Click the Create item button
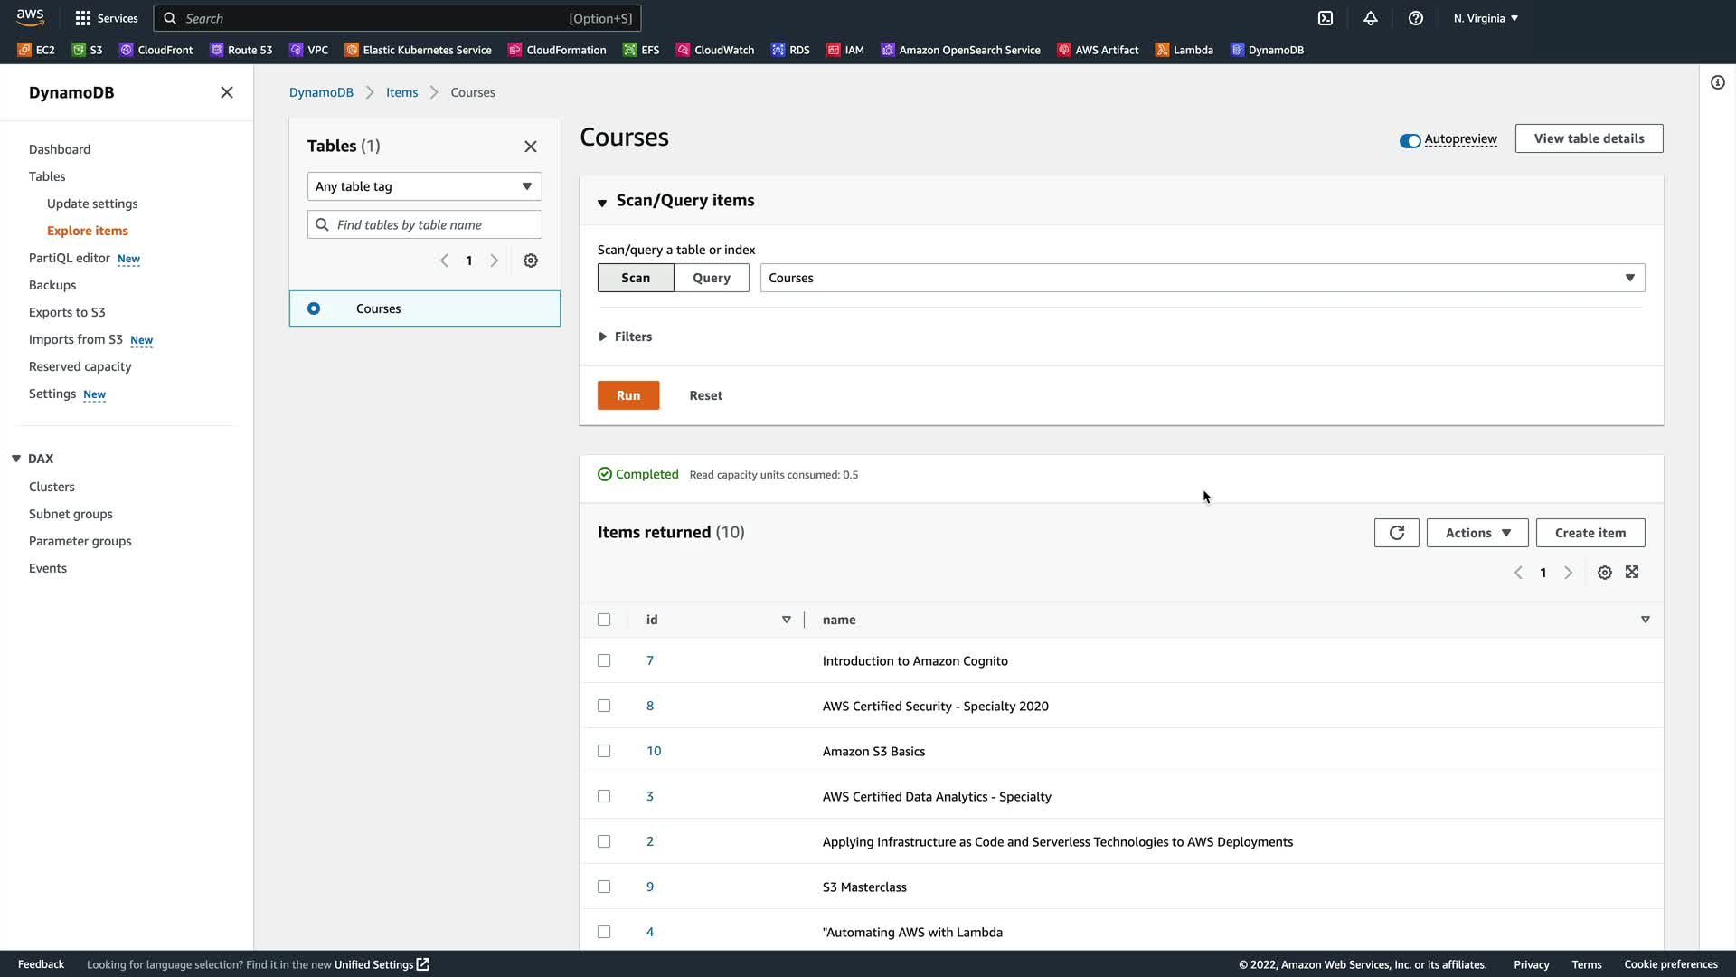Screen dimensions: 1736x977 pyautogui.click(x=1590, y=533)
